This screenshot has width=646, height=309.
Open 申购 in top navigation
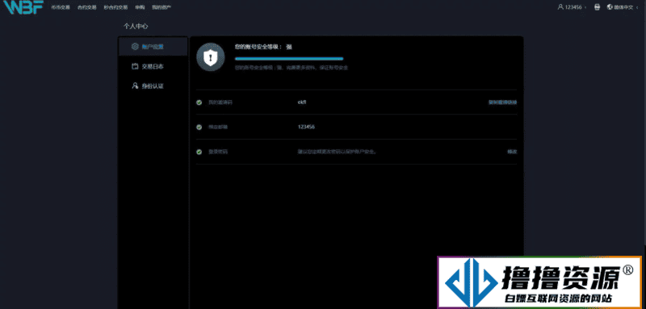tap(140, 7)
